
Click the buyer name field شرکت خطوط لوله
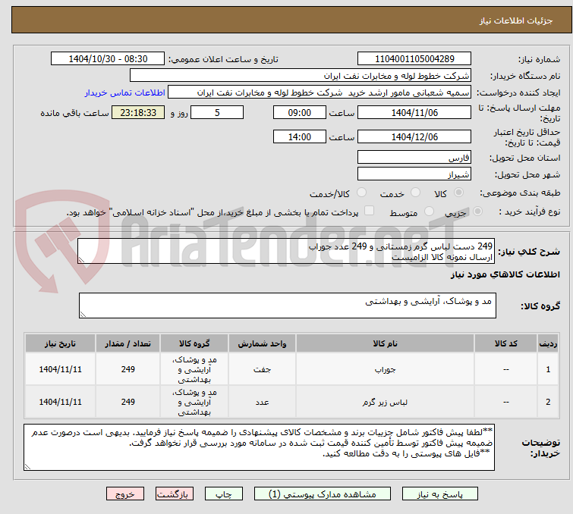(301, 76)
